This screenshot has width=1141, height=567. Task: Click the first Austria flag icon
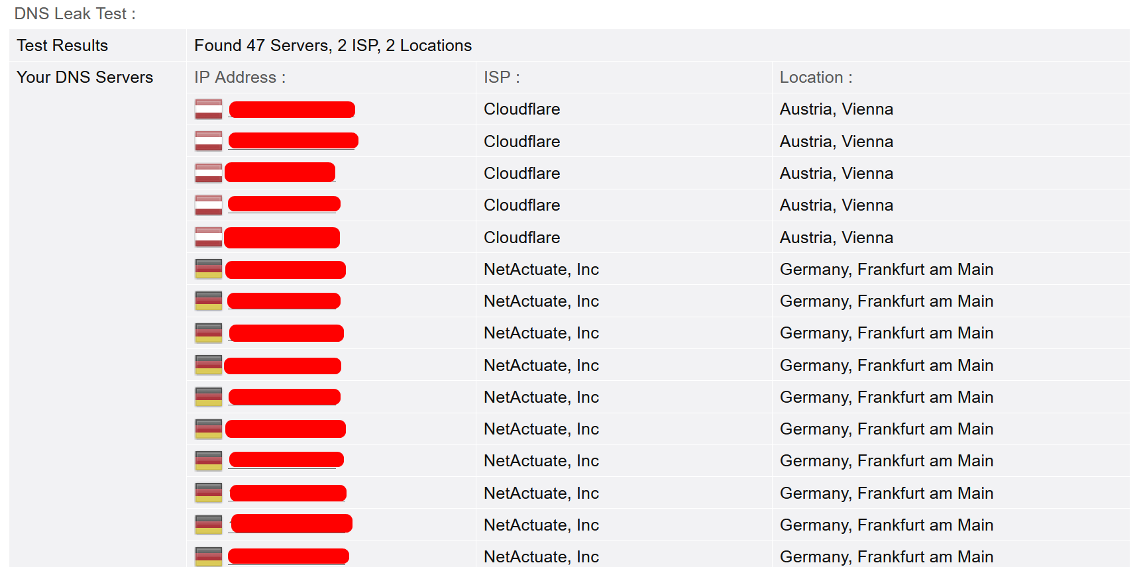point(209,109)
